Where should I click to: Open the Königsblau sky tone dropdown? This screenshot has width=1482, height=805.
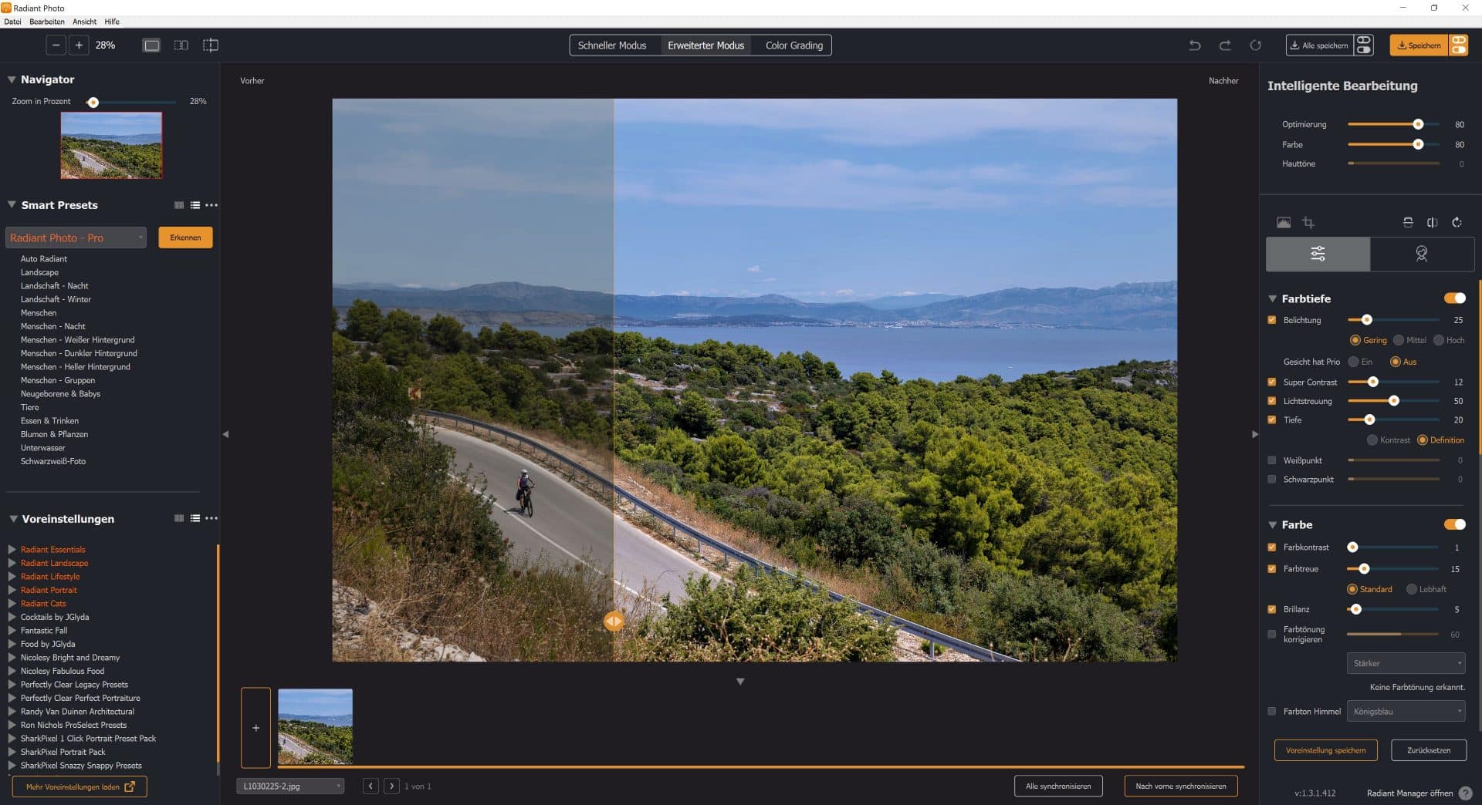click(x=1406, y=712)
